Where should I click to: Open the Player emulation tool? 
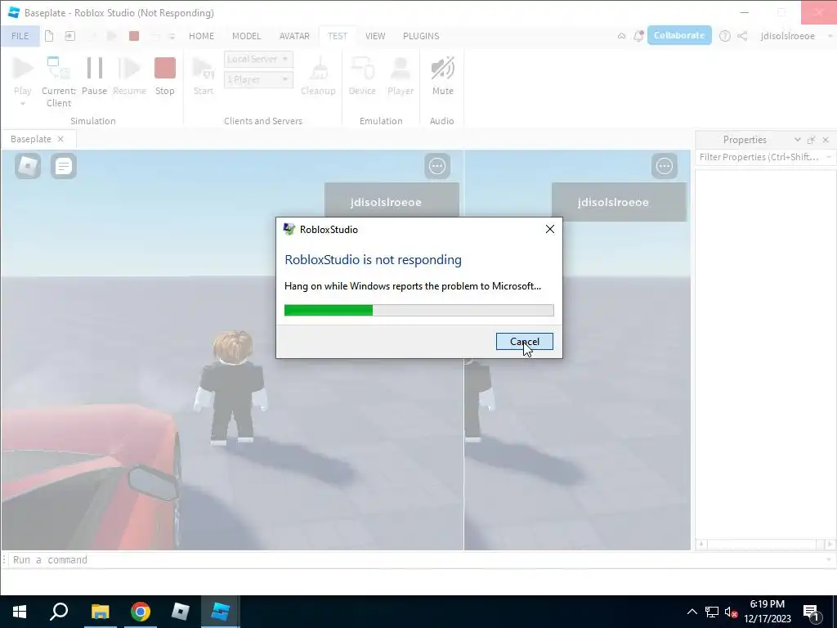401,69
